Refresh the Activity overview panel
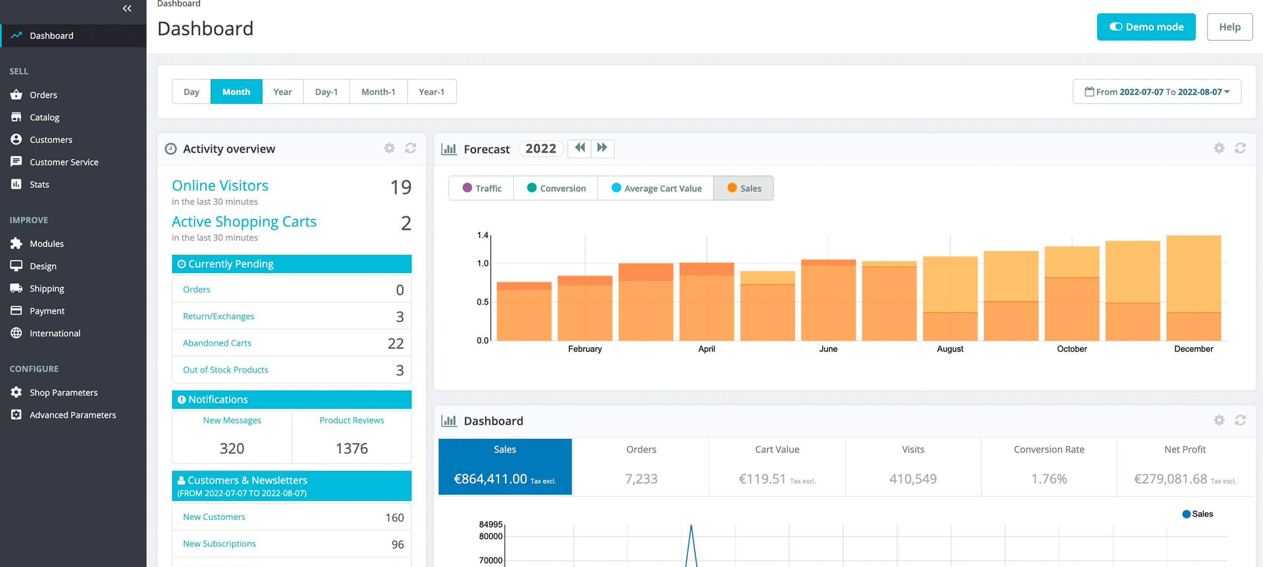This screenshot has height=567, width=1263. pos(410,148)
